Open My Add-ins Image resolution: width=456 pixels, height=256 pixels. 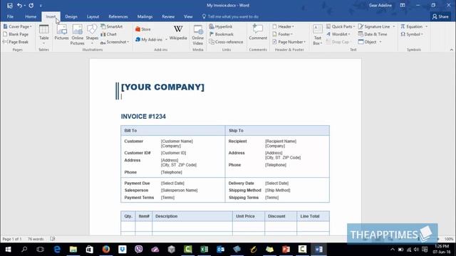pyautogui.click(x=149, y=40)
